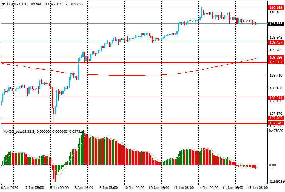This screenshot has height=192, width=285.
Task: Click the MACD 0.00 zero level label
Action: point(272,165)
